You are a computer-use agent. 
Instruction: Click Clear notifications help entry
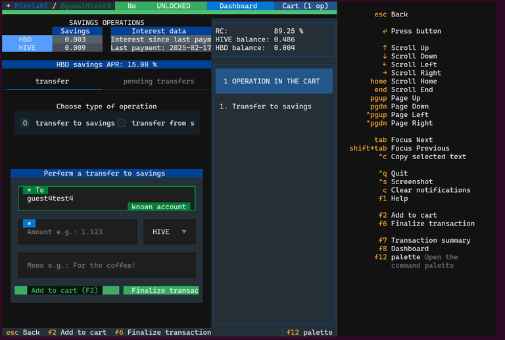coord(427,190)
